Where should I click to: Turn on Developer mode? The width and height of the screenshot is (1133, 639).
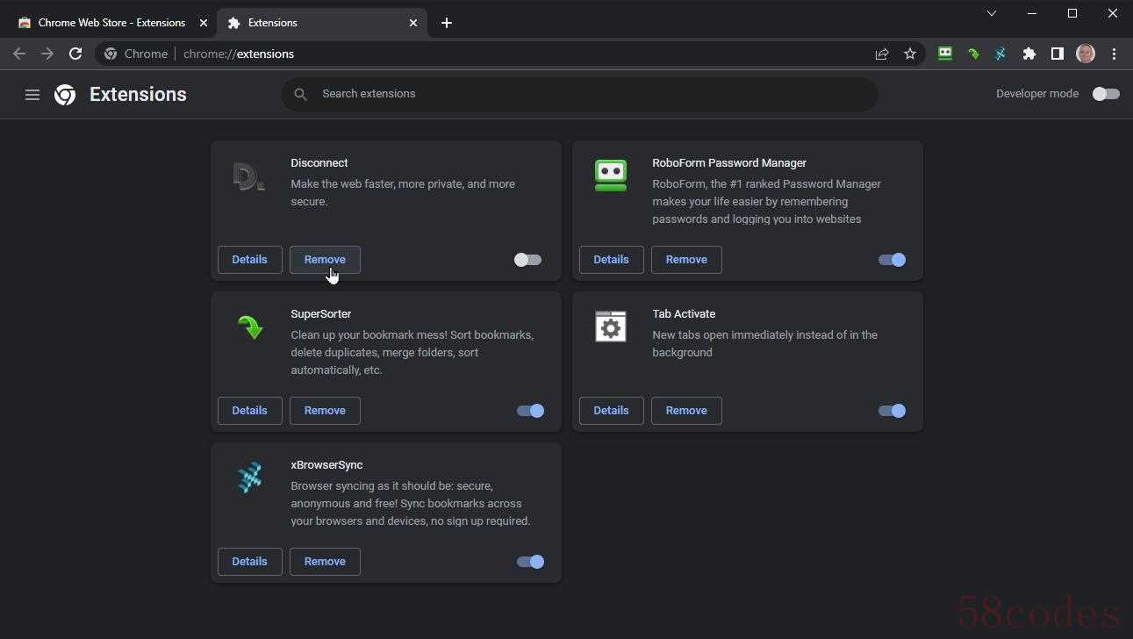[x=1106, y=94]
